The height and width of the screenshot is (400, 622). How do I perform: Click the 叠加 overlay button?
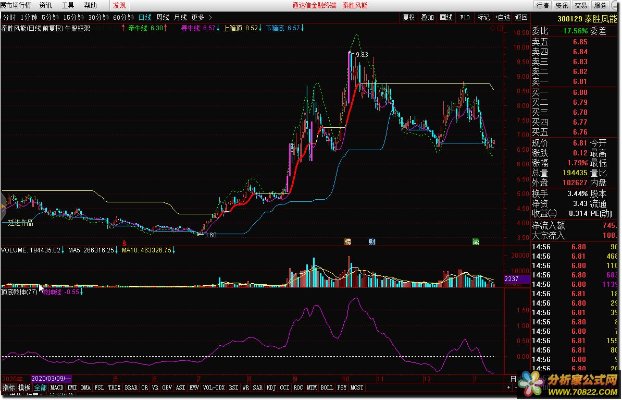coord(427,18)
